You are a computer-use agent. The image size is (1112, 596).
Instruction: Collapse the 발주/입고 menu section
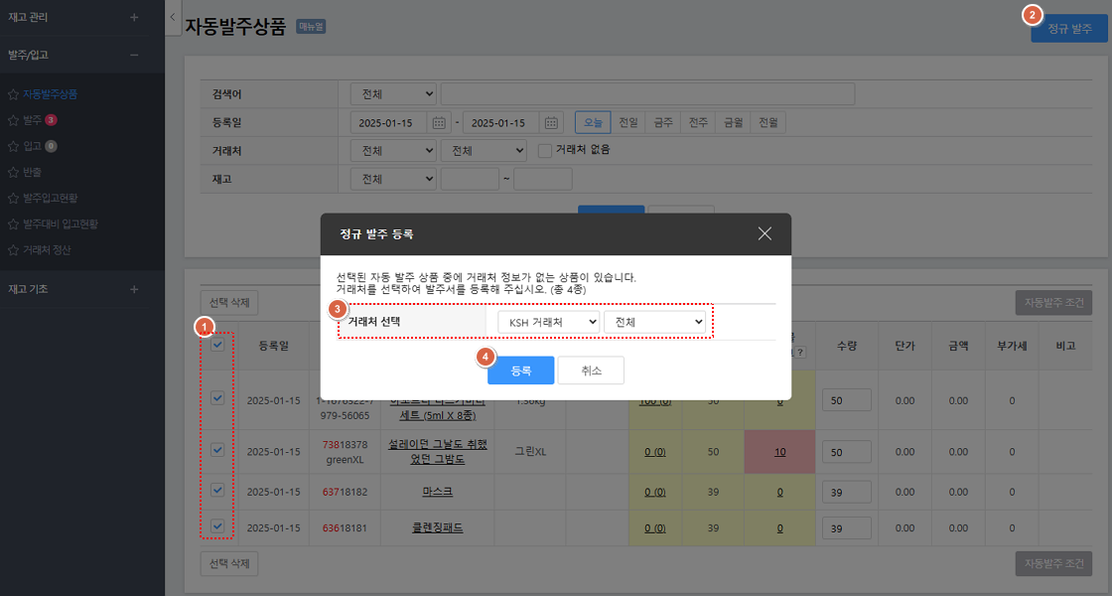[134, 55]
